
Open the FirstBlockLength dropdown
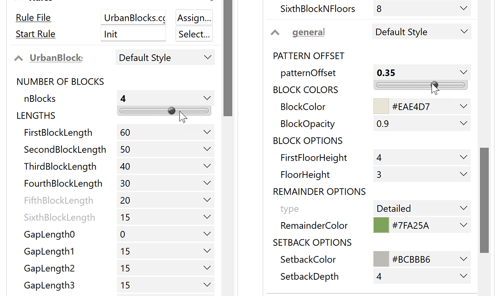pos(207,132)
